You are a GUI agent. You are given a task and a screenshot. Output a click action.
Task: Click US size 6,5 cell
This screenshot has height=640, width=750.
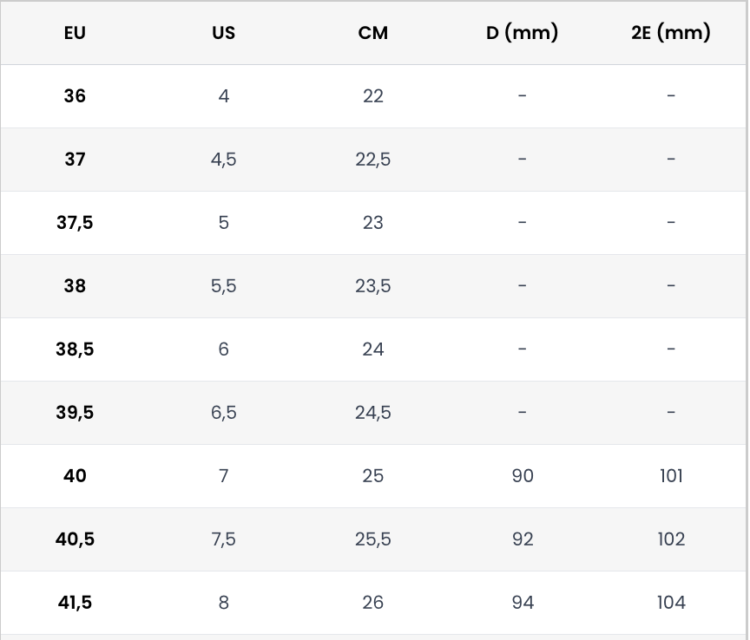[x=223, y=413]
